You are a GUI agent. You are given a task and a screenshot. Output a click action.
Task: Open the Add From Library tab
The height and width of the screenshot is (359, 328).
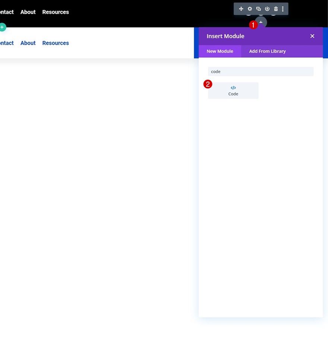[267, 51]
